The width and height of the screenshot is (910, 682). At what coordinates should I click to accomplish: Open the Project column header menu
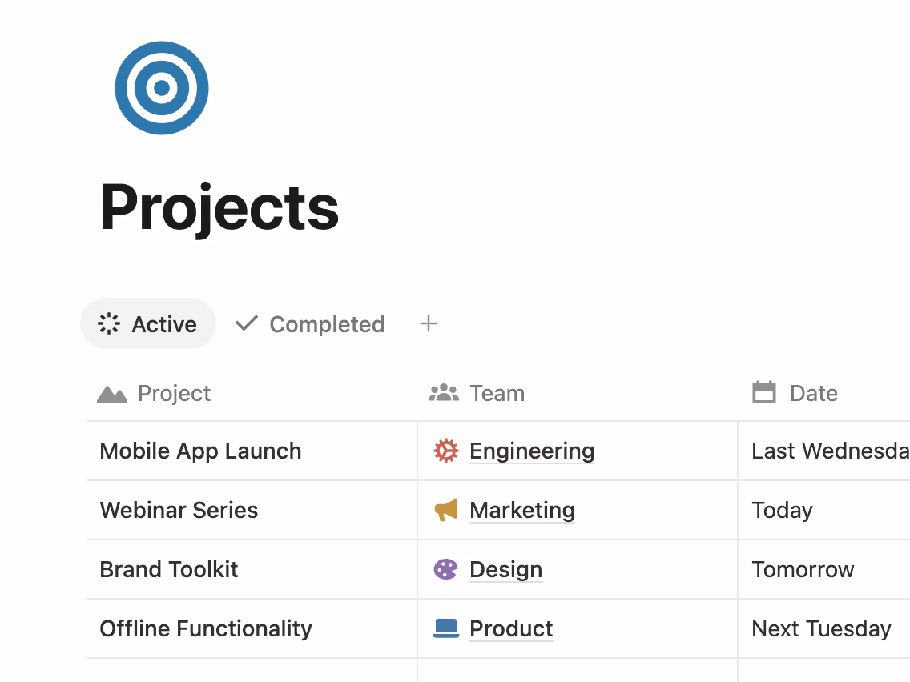click(x=174, y=393)
